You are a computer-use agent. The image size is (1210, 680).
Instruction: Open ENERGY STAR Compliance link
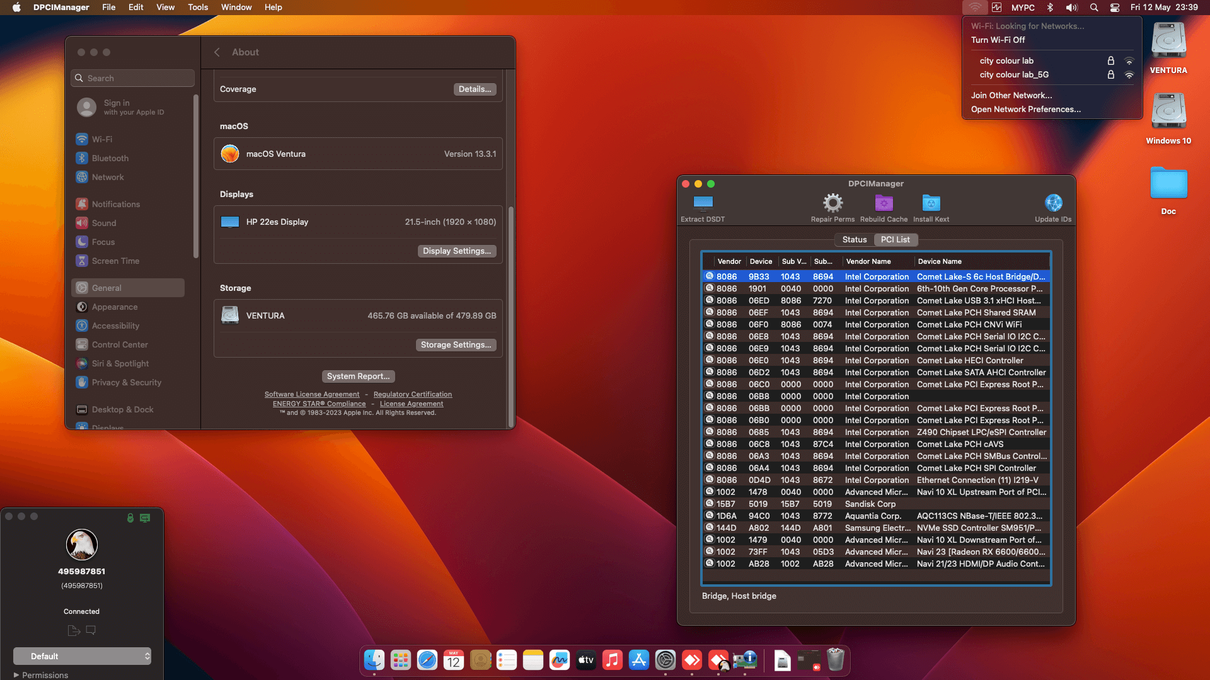coord(319,404)
